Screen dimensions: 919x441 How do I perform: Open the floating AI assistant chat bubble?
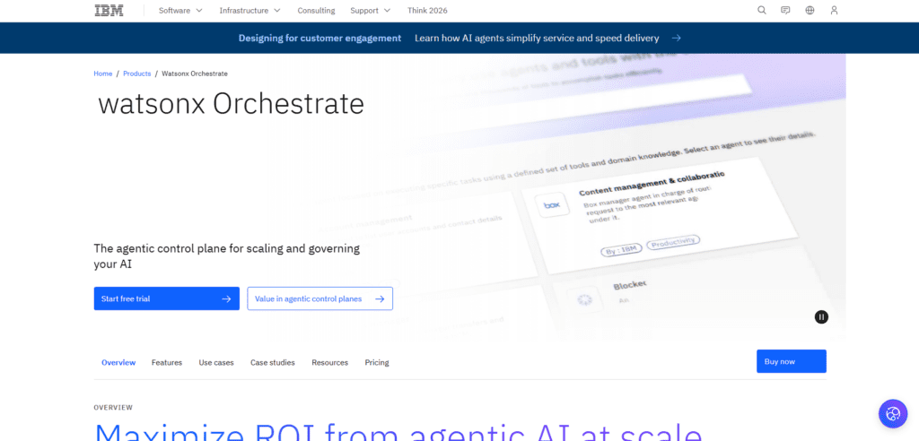tap(893, 414)
